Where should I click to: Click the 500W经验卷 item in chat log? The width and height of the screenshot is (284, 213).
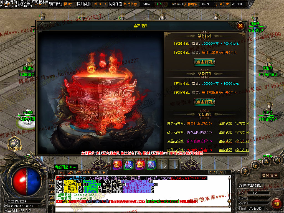click(72, 185)
